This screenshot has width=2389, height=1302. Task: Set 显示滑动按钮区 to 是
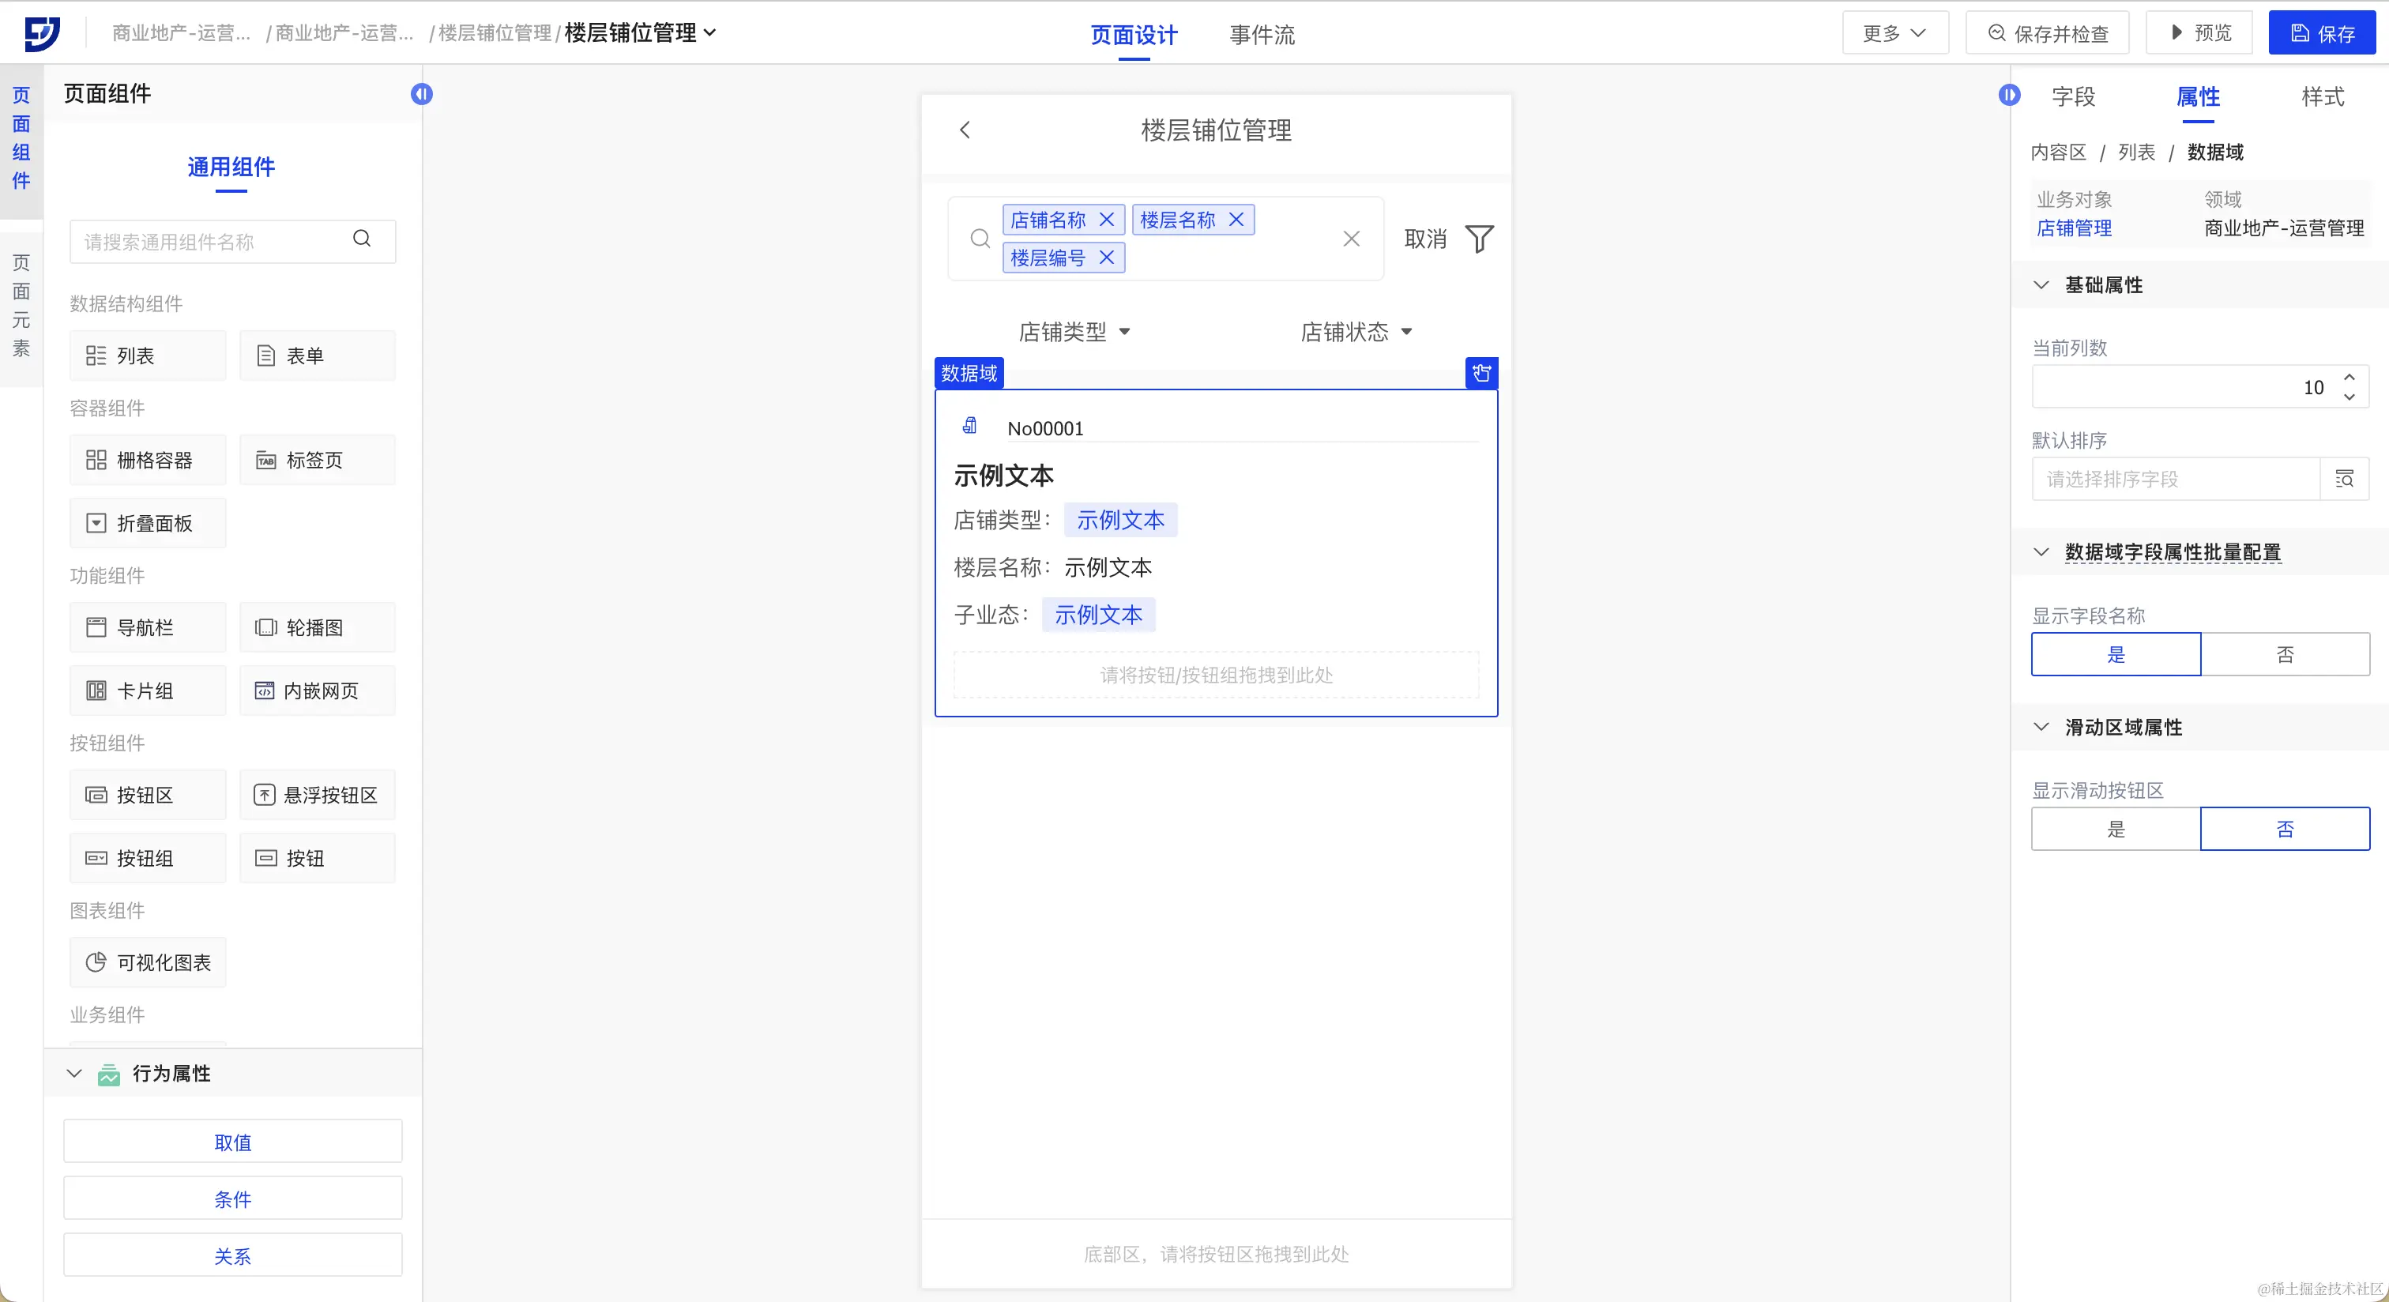click(x=2116, y=829)
